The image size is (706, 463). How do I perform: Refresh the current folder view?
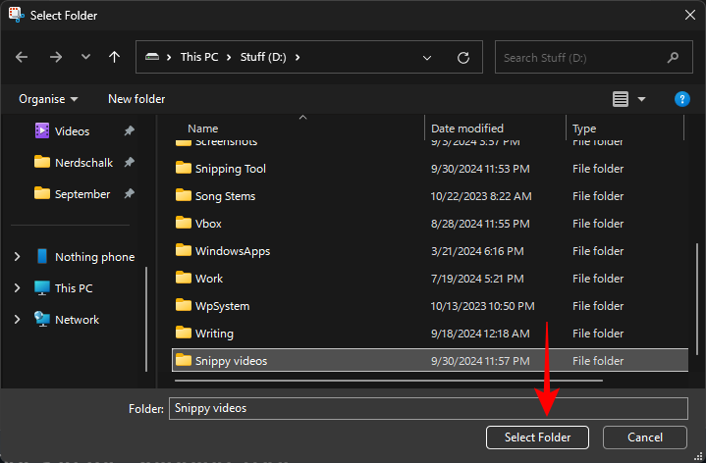click(x=463, y=58)
